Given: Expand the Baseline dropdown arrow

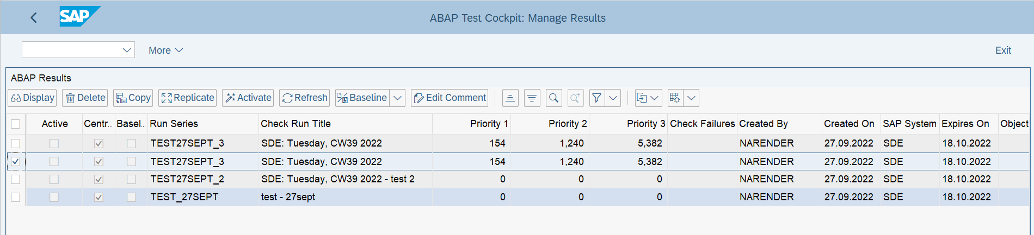Looking at the screenshot, I should tap(398, 98).
